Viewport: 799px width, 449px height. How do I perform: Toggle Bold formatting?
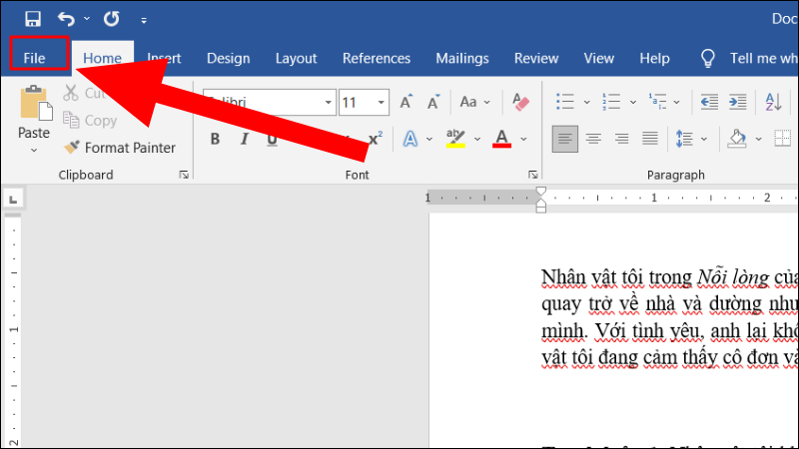(x=215, y=139)
